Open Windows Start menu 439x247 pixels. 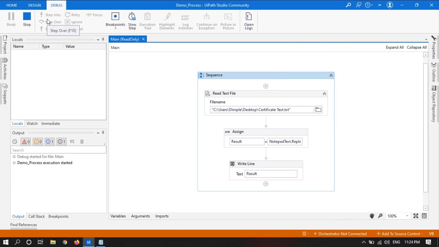coord(6,242)
